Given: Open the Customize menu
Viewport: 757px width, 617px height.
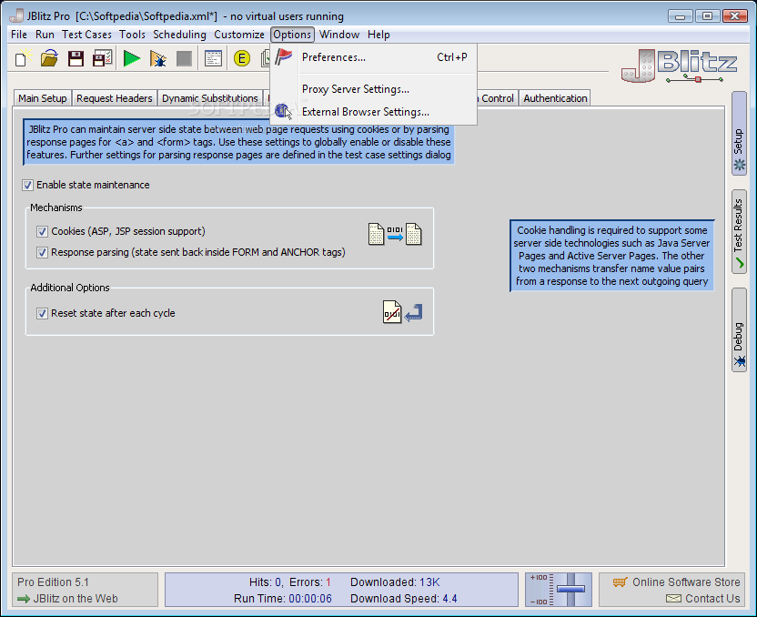Looking at the screenshot, I should (x=239, y=35).
